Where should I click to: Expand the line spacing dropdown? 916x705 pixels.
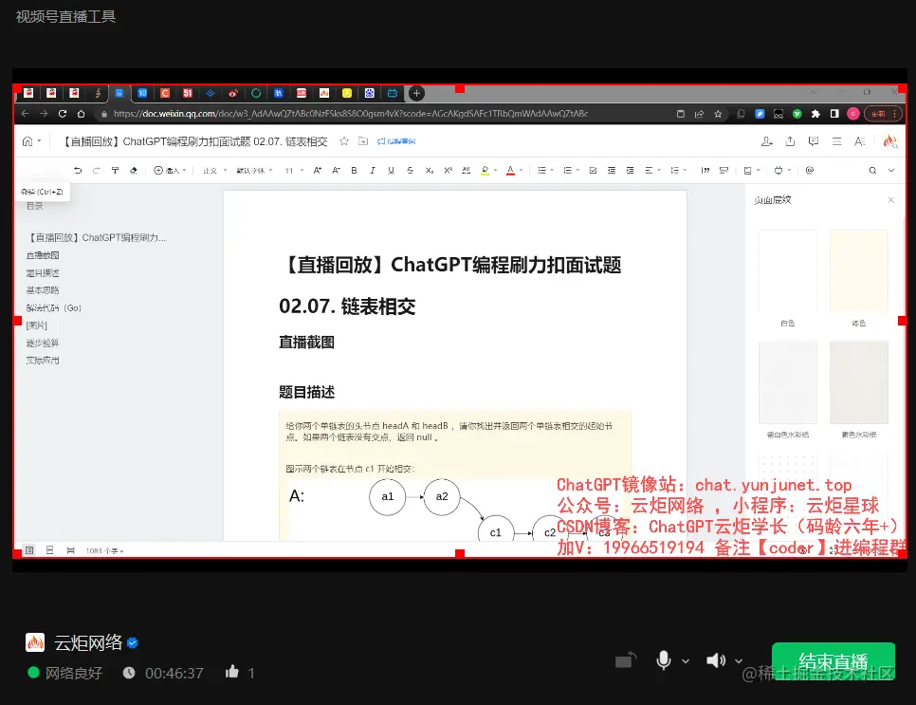tap(684, 170)
